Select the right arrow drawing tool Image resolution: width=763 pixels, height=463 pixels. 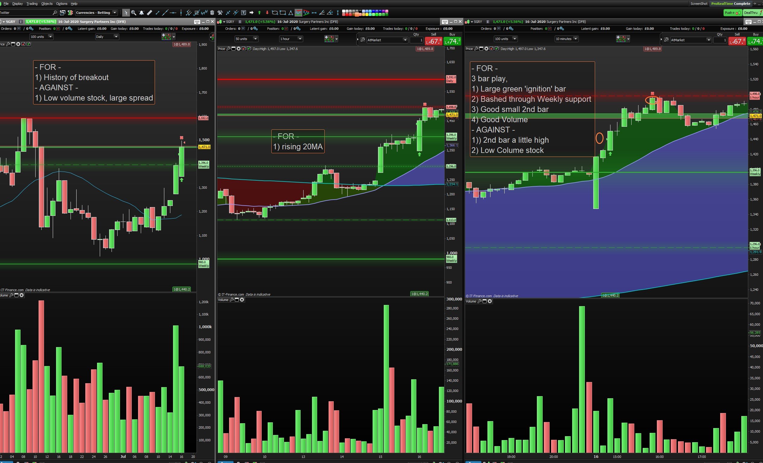click(x=251, y=13)
